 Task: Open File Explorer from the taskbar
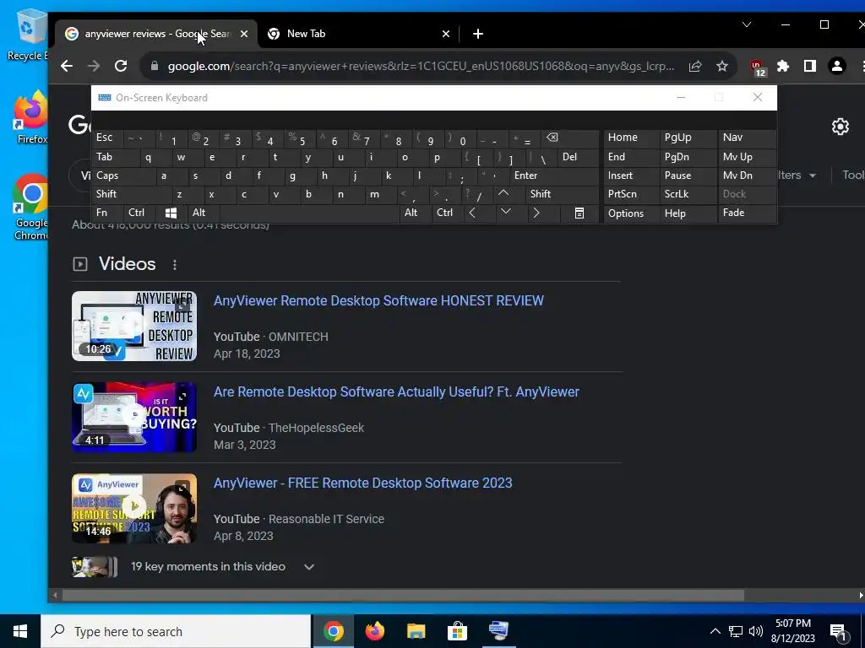tap(416, 631)
